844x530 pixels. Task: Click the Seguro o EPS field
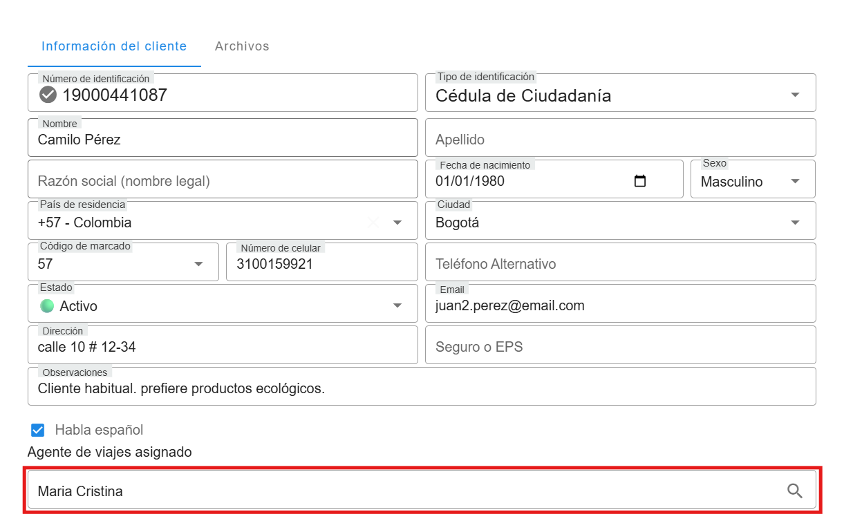coord(620,347)
